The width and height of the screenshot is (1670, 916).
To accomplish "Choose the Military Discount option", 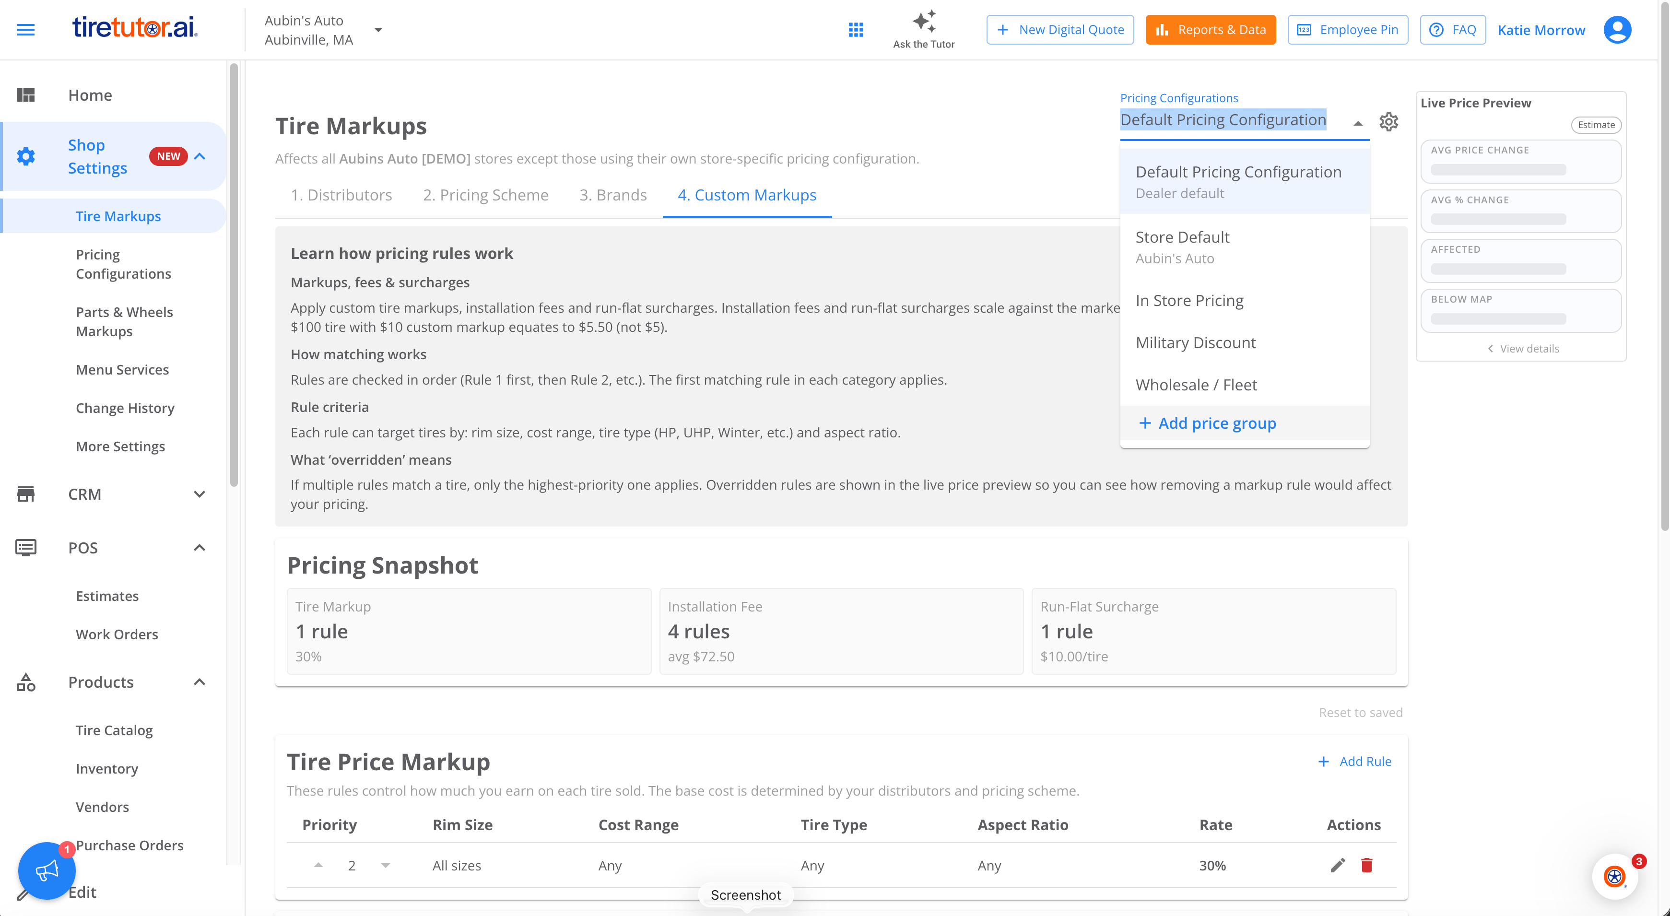I will [x=1244, y=343].
